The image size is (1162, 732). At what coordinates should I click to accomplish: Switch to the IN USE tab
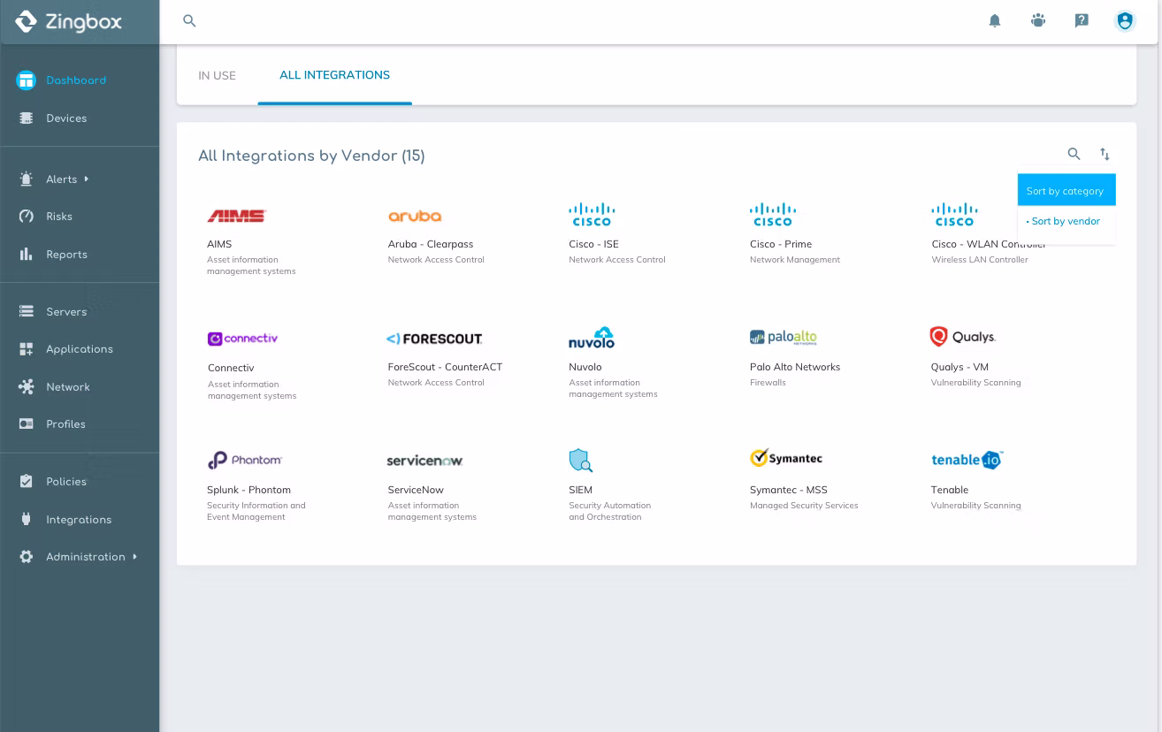(217, 75)
